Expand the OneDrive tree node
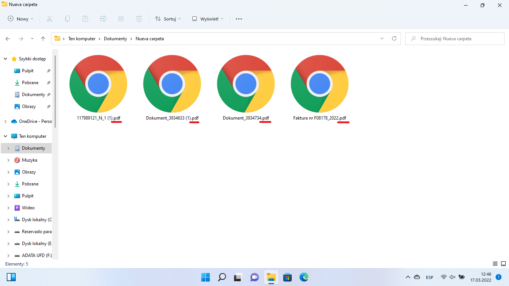Screen dimensions: 509x286 (x=5, y=121)
